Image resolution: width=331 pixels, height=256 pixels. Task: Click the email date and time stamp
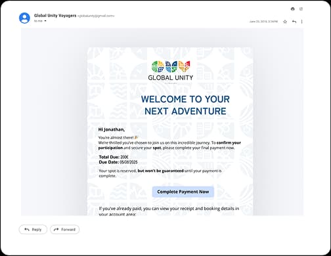(263, 22)
